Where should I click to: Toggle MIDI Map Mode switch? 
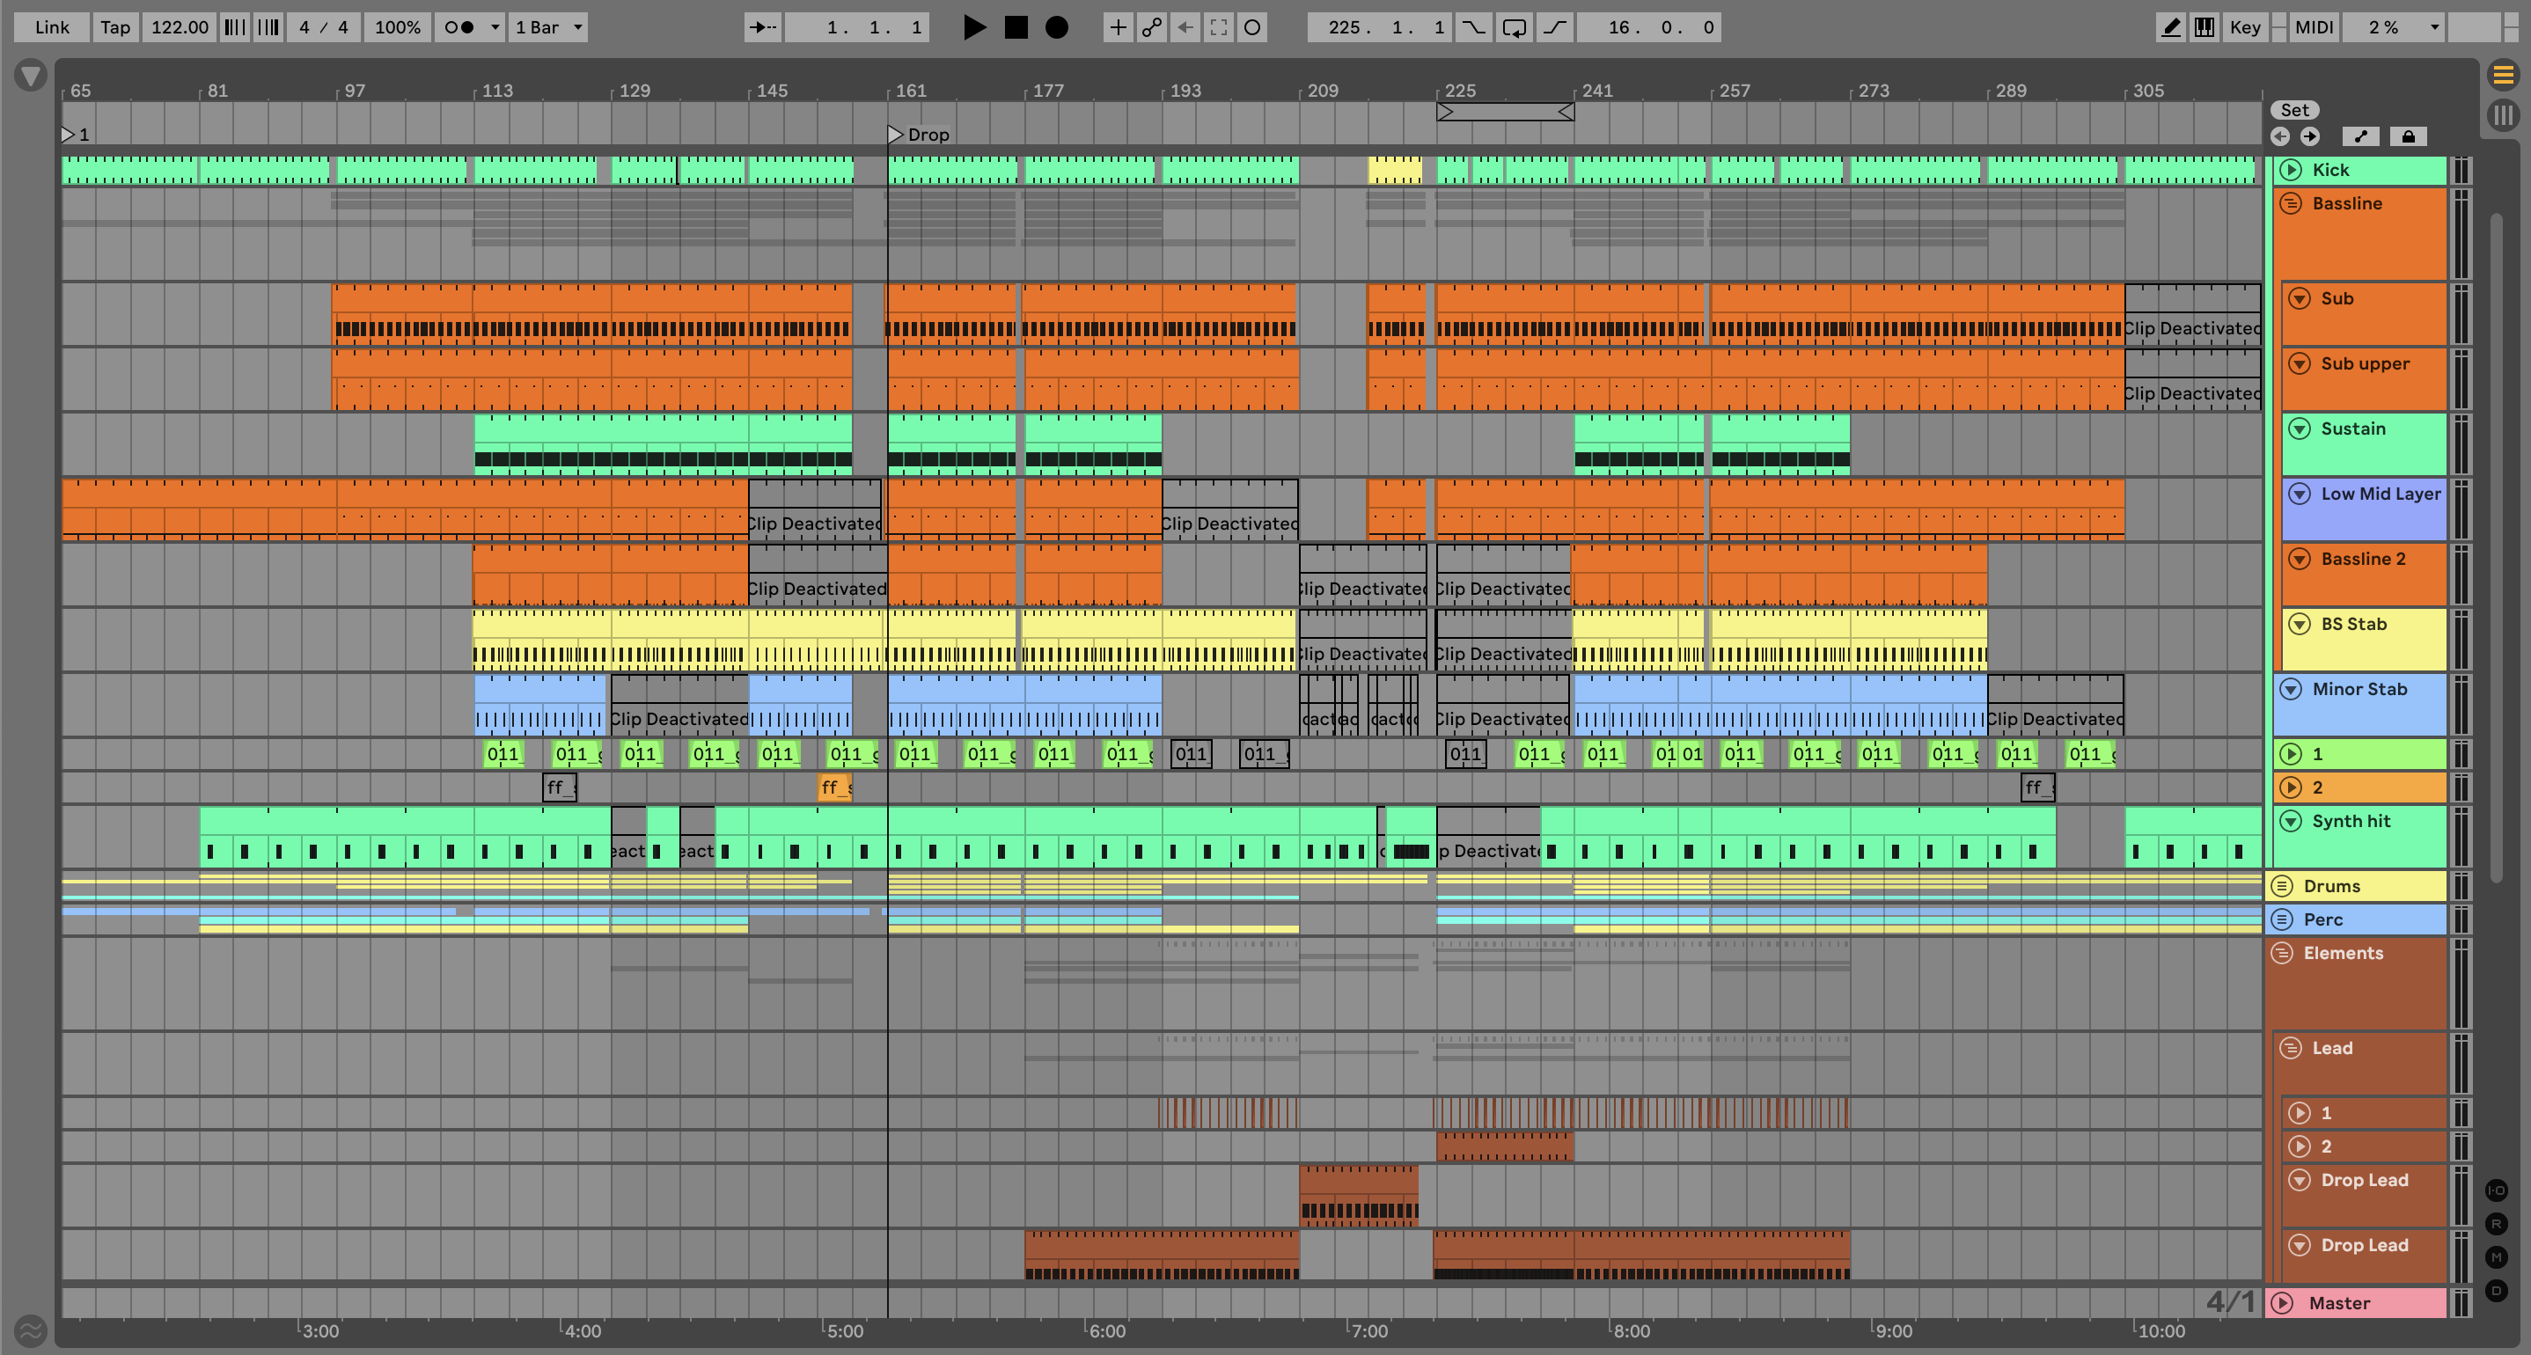point(2313,27)
